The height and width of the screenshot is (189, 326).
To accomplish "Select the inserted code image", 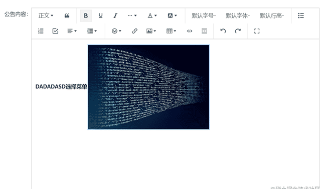I will pos(148,87).
